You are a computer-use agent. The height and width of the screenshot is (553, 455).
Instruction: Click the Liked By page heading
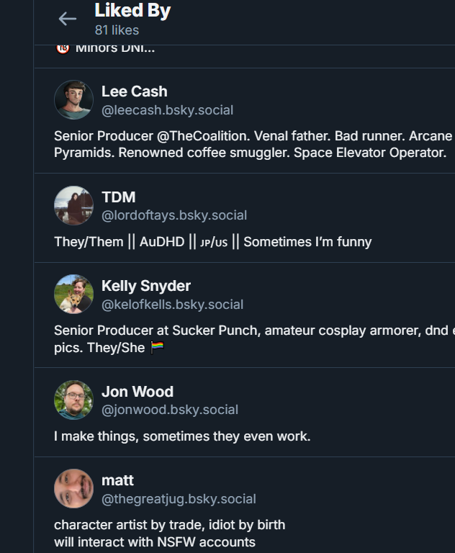click(132, 11)
